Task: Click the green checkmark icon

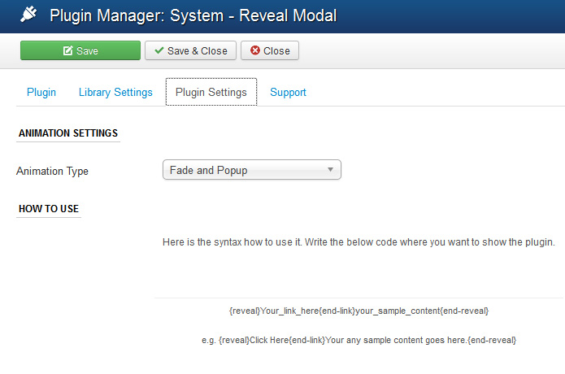Action: tap(159, 50)
